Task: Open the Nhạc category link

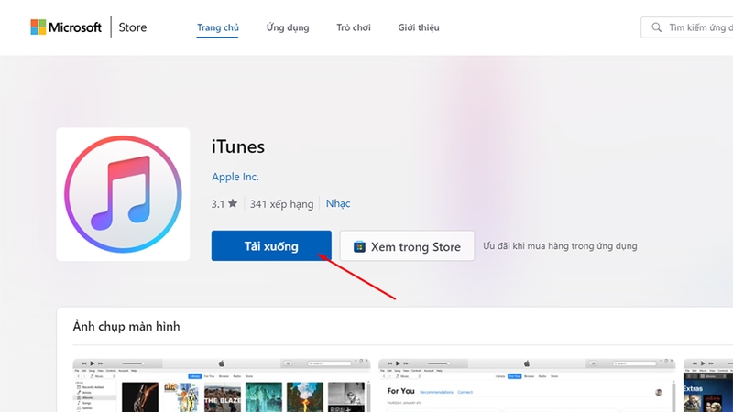Action: coord(338,203)
